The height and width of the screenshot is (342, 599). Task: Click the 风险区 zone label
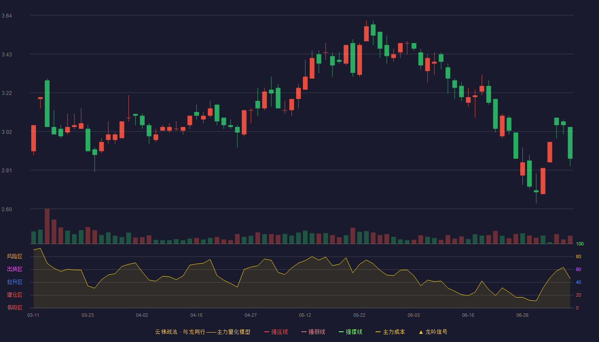(x=15, y=256)
